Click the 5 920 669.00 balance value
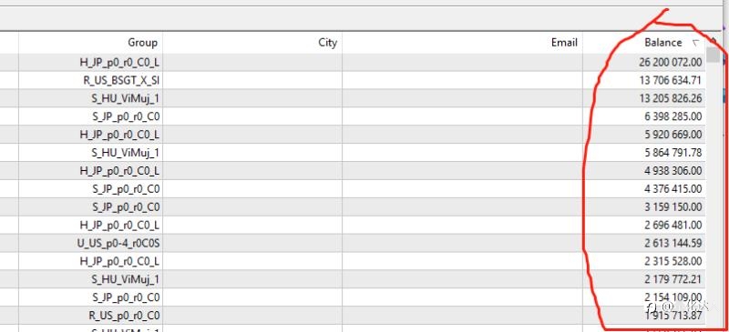Screen dimensions: 729x332 tap(673, 135)
